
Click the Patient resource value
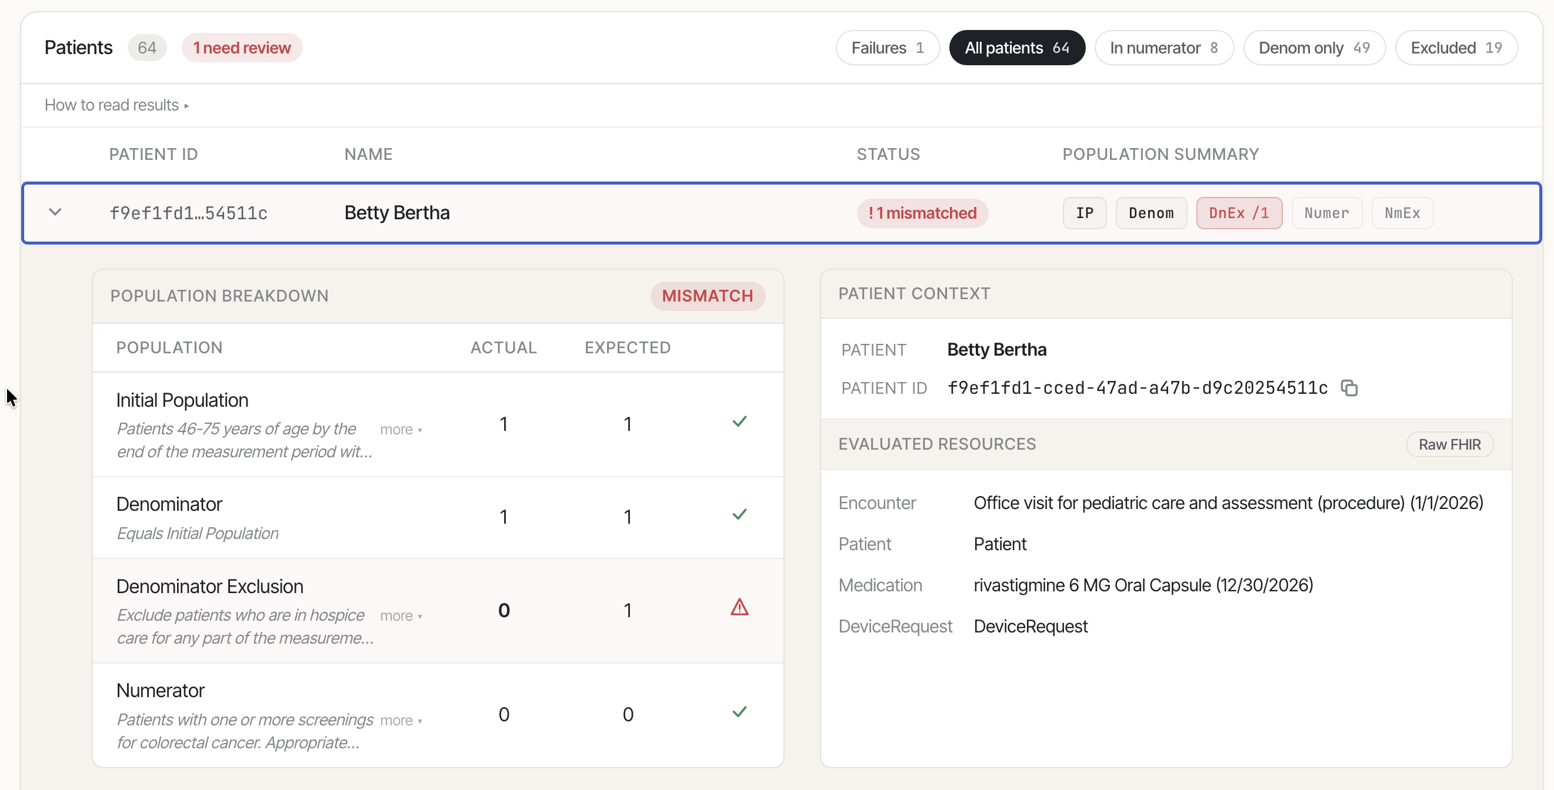pos(999,544)
